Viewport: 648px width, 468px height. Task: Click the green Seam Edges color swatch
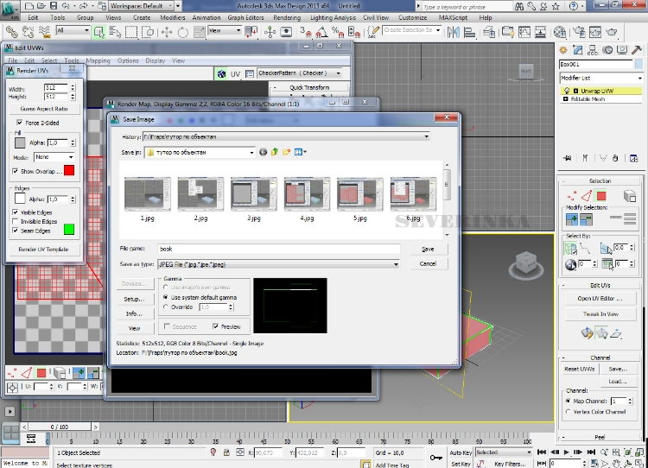point(69,229)
